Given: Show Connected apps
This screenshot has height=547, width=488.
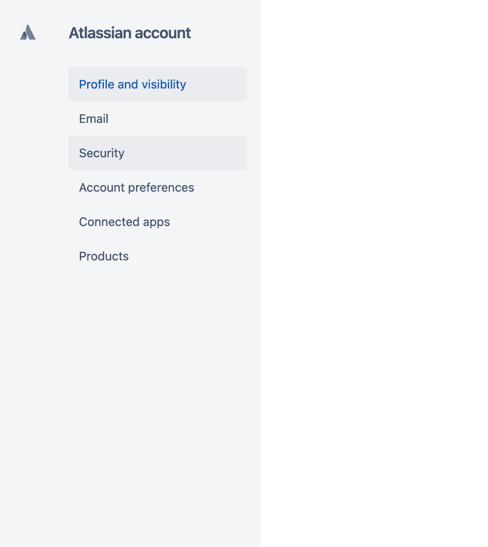Looking at the screenshot, I should [158, 222].
